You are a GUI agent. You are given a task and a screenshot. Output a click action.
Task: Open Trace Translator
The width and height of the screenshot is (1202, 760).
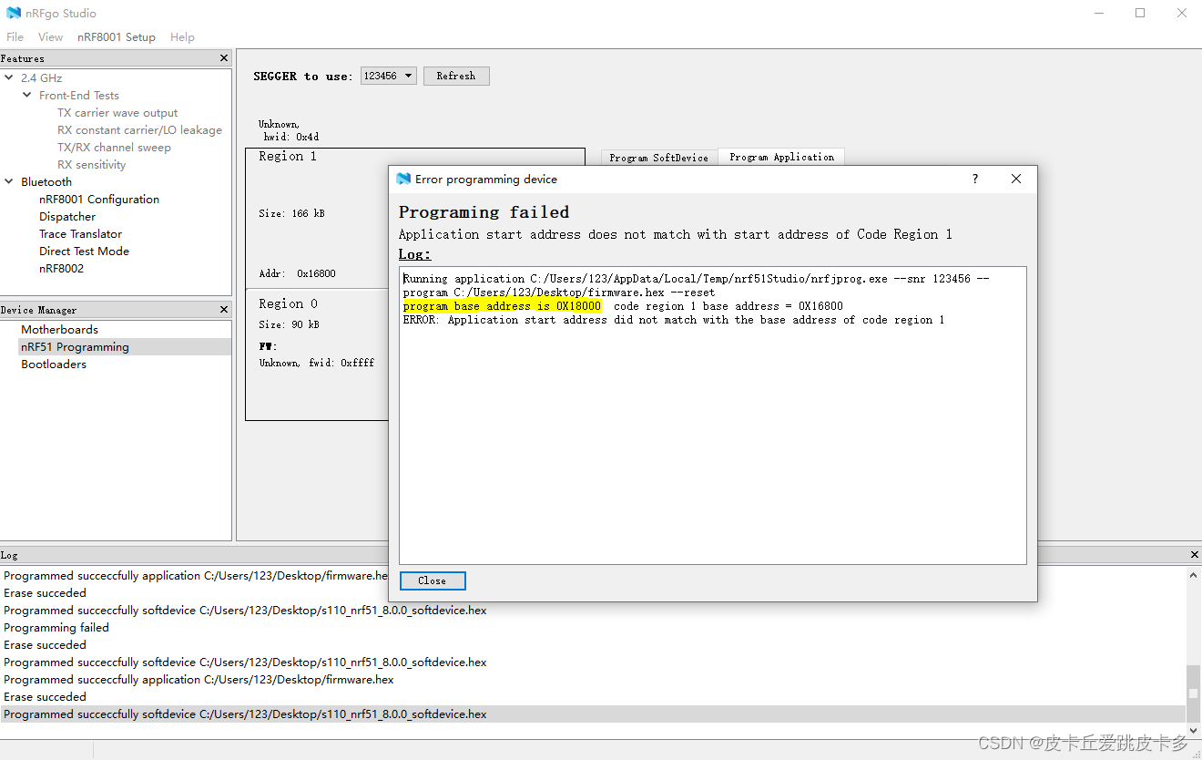click(80, 234)
